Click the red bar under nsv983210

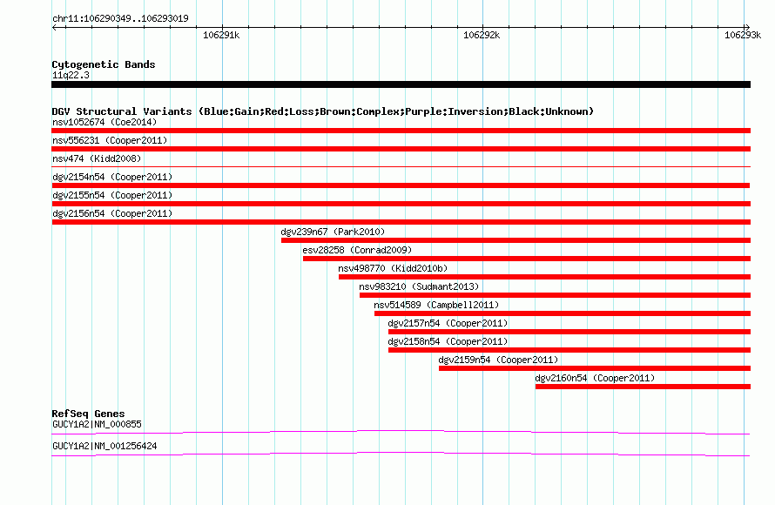coord(555,295)
